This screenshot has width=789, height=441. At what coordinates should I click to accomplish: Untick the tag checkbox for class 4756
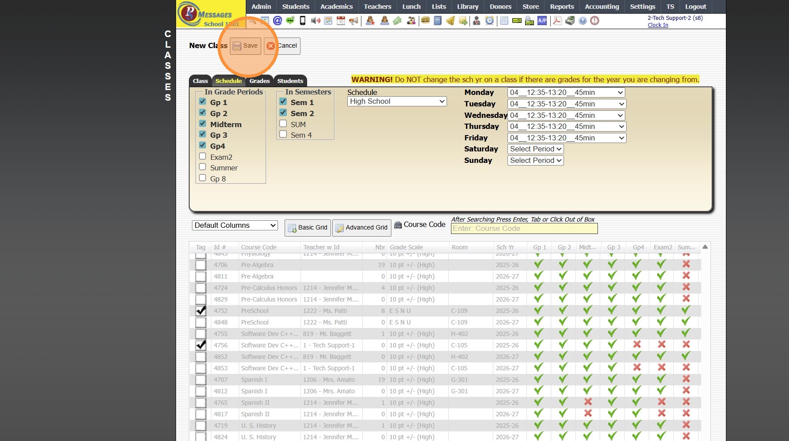[201, 345]
